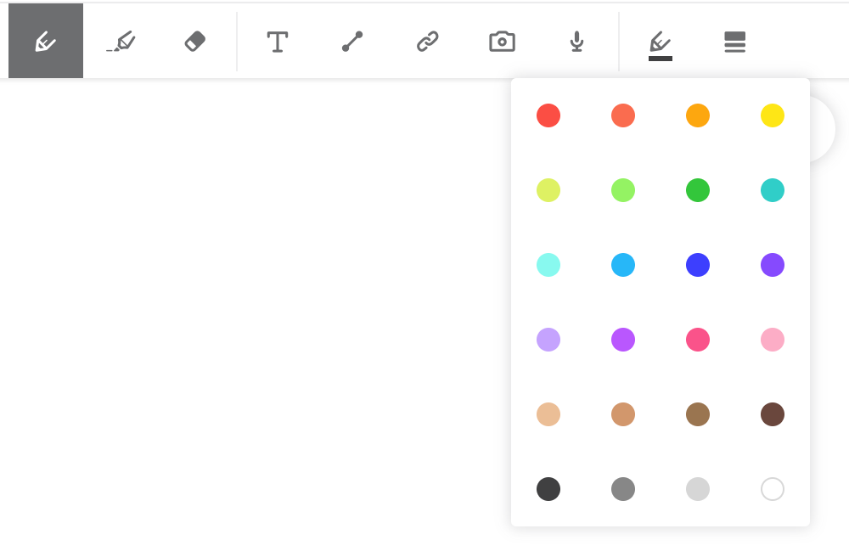Viewport: 849px width, 557px height.
Task: Click the Insert link icon
Action: click(x=427, y=41)
